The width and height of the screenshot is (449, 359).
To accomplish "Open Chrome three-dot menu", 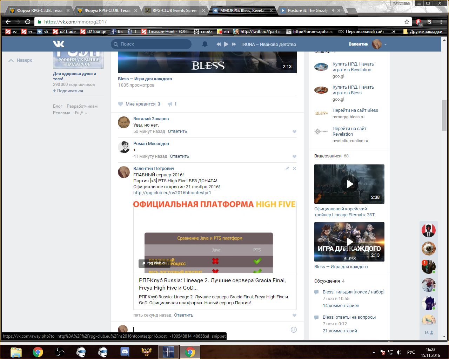I will [x=441, y=22].
